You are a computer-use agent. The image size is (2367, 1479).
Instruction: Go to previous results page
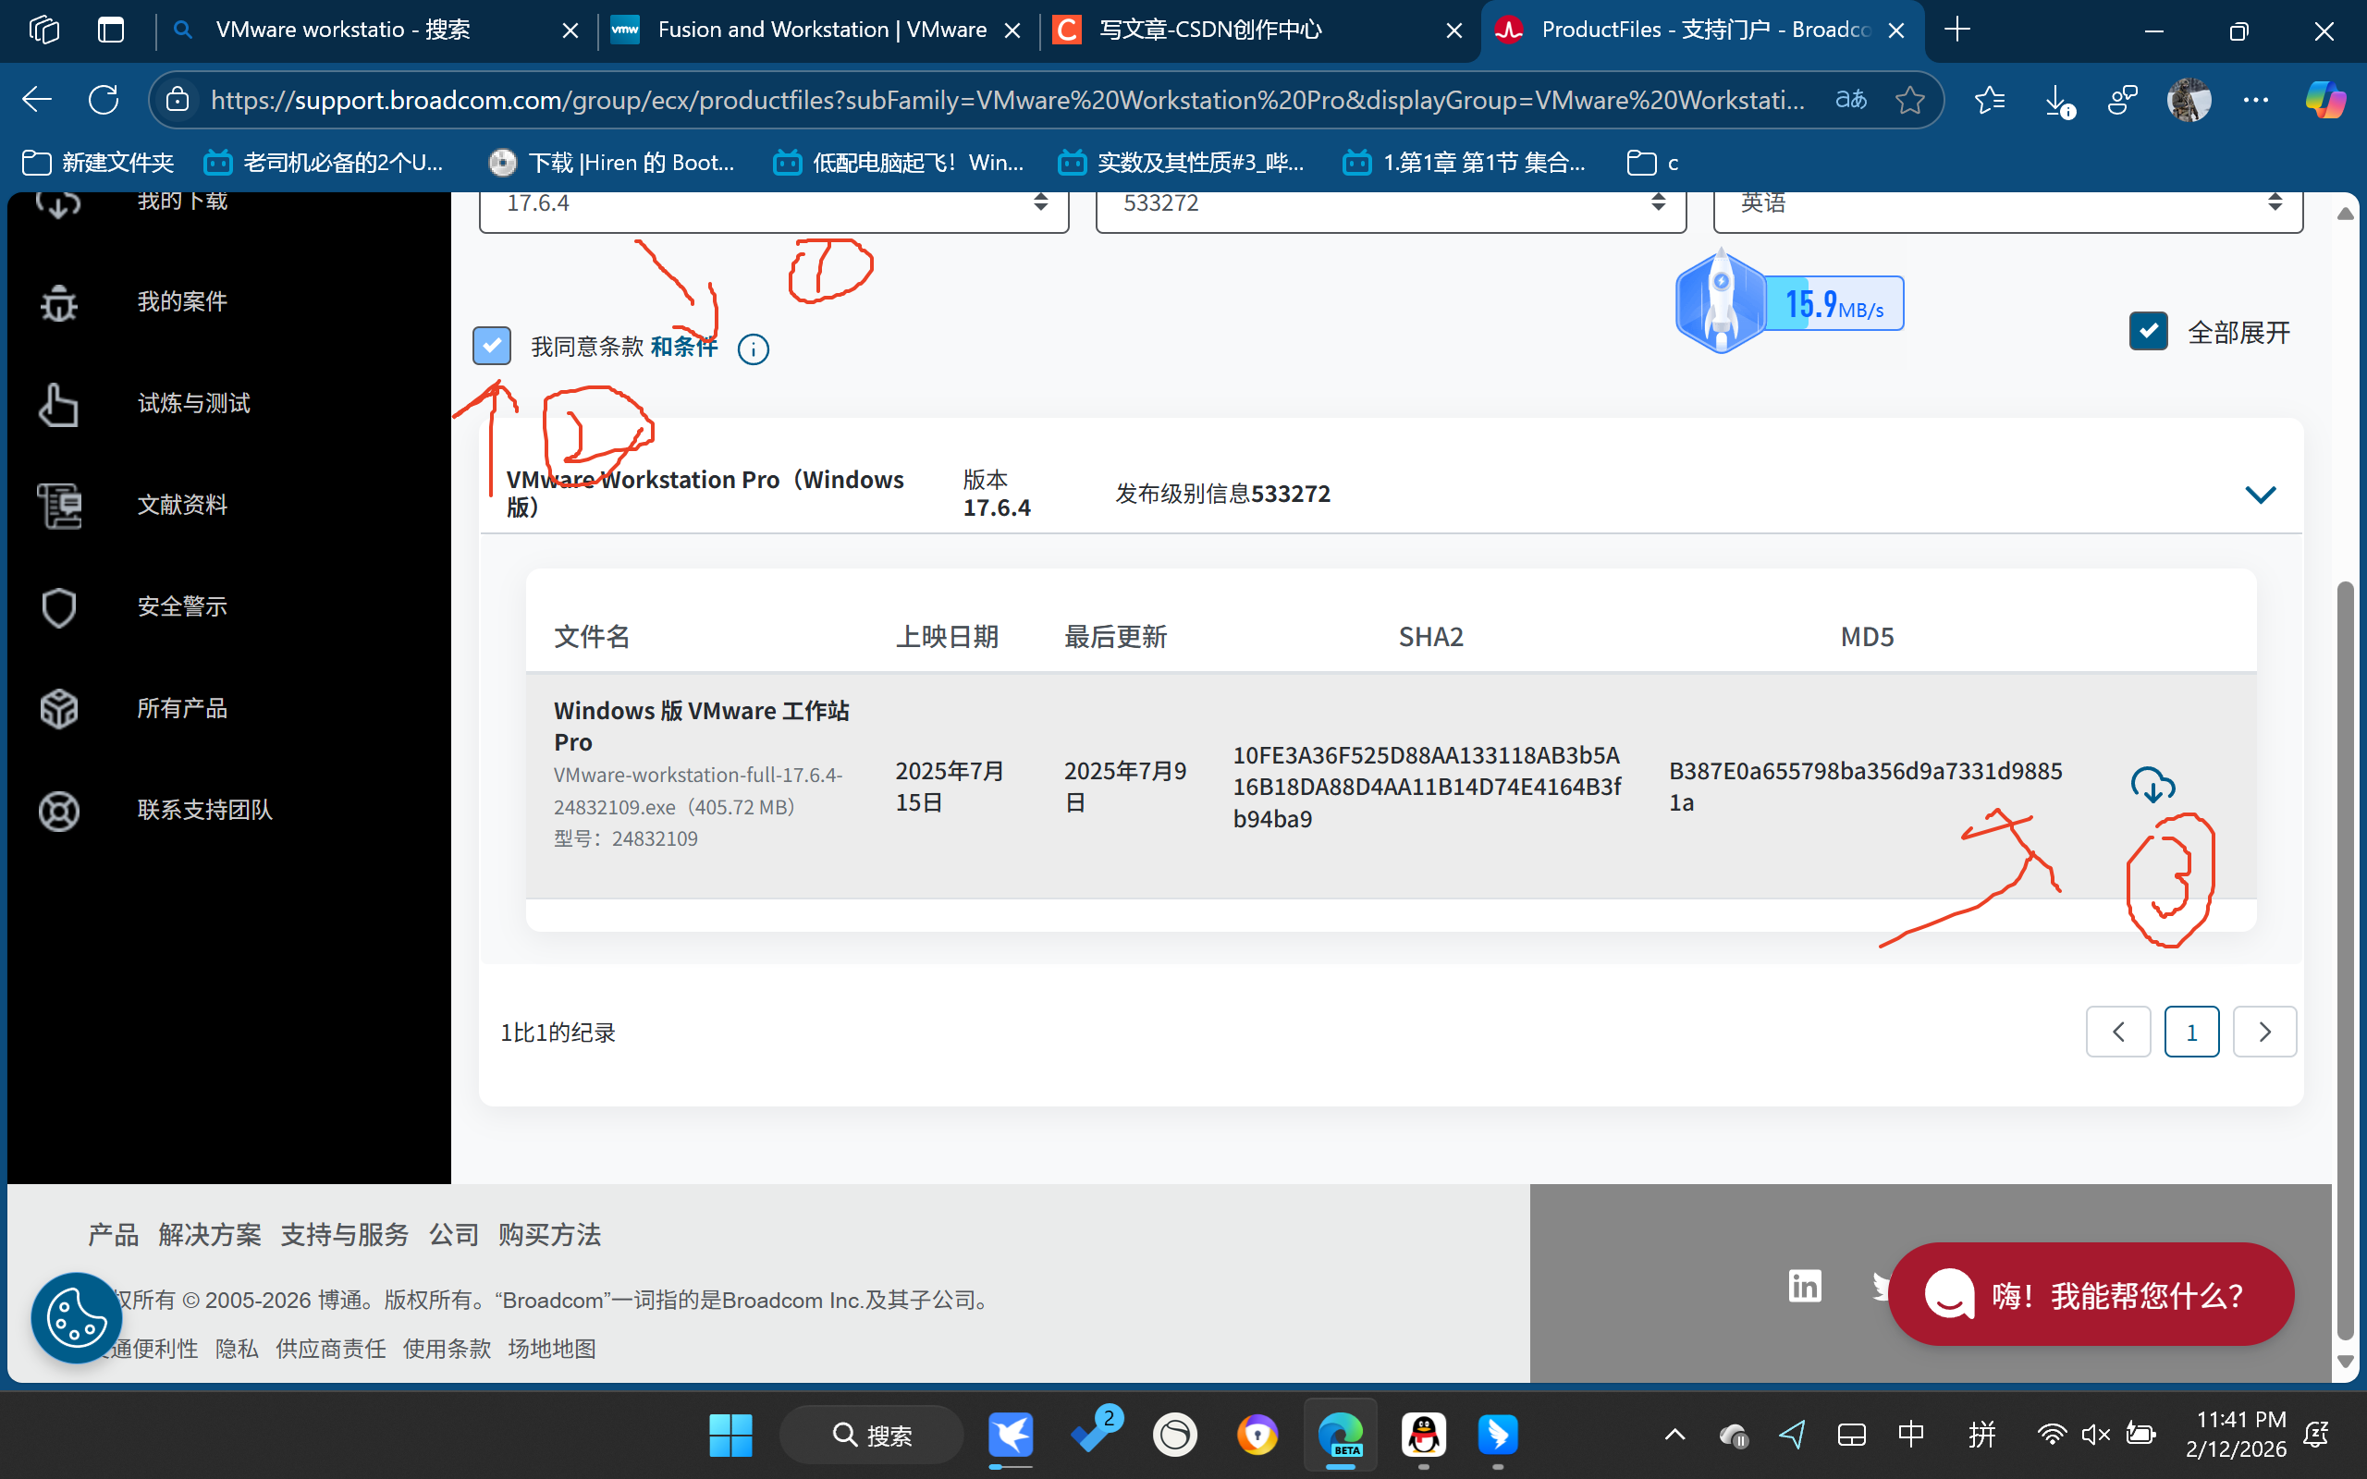click(x=2117, y=1032)
